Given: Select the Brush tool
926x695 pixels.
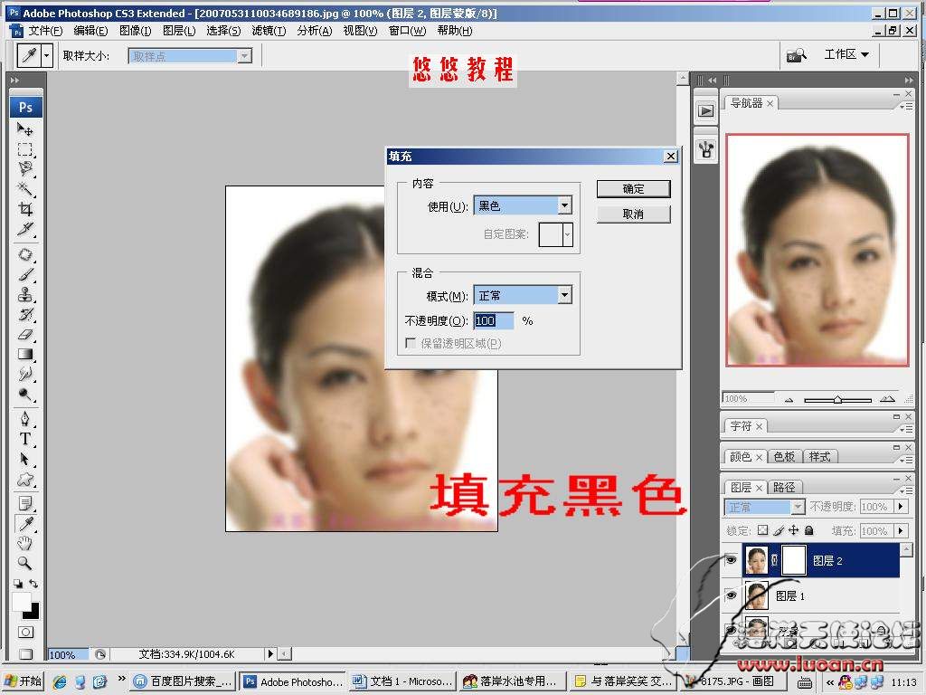Looking at the screenshot, I should tap(24, 274).
